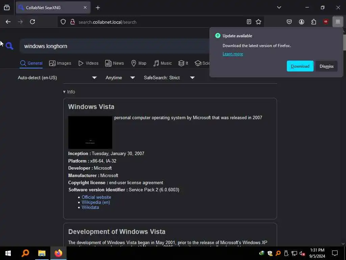Click the Firefox back arrow button
The height and width of the screenshot is (260, 346).
coord(8,22)
